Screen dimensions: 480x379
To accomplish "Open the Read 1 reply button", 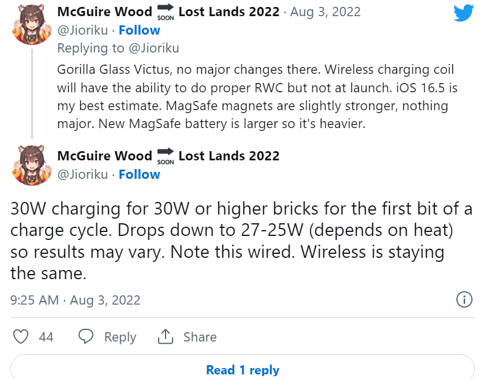I will click(242, 370).
